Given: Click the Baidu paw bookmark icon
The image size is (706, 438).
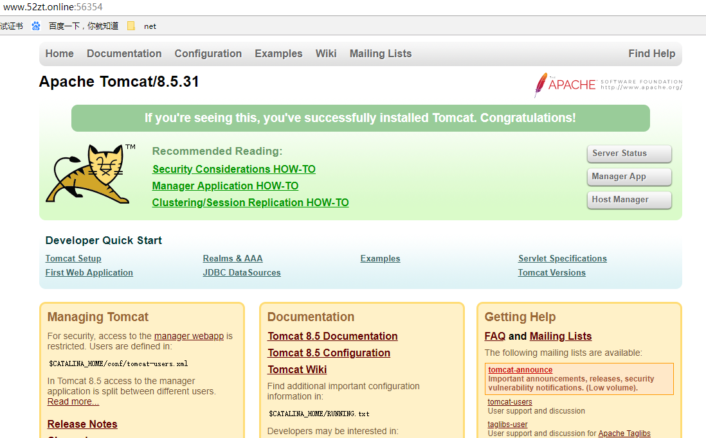Looking at the screenshot, I should click(x=36, y=26).
